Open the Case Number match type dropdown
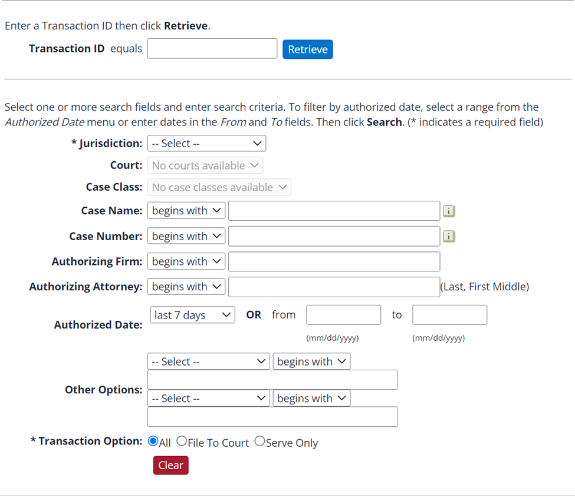This screenshot has height=498, width=575. tap(186, 235)
